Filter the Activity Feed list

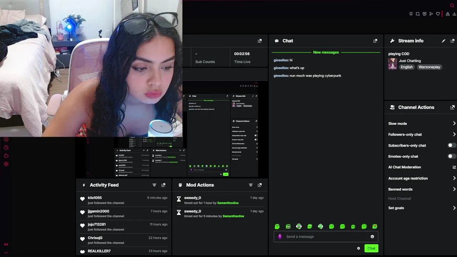[154, 185]
